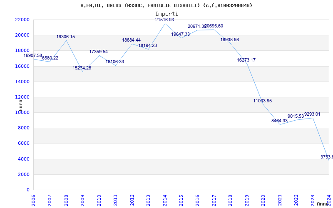Click the 2018 year label

click(x=231, y=200)
